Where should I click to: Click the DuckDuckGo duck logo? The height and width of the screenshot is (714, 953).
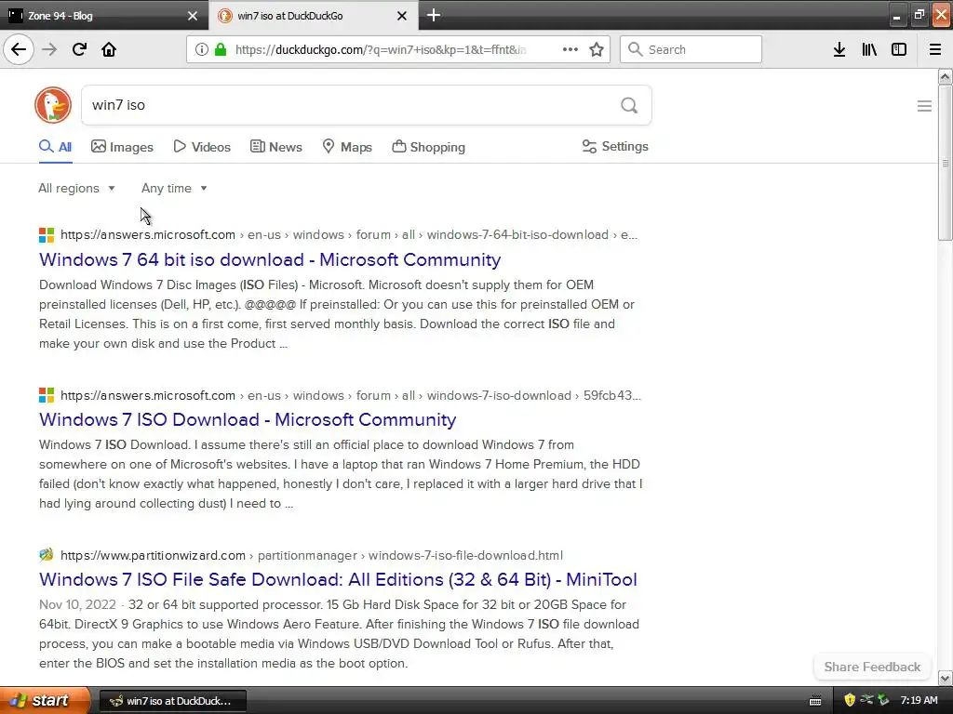pyautogui.click(x=53, y=105)
